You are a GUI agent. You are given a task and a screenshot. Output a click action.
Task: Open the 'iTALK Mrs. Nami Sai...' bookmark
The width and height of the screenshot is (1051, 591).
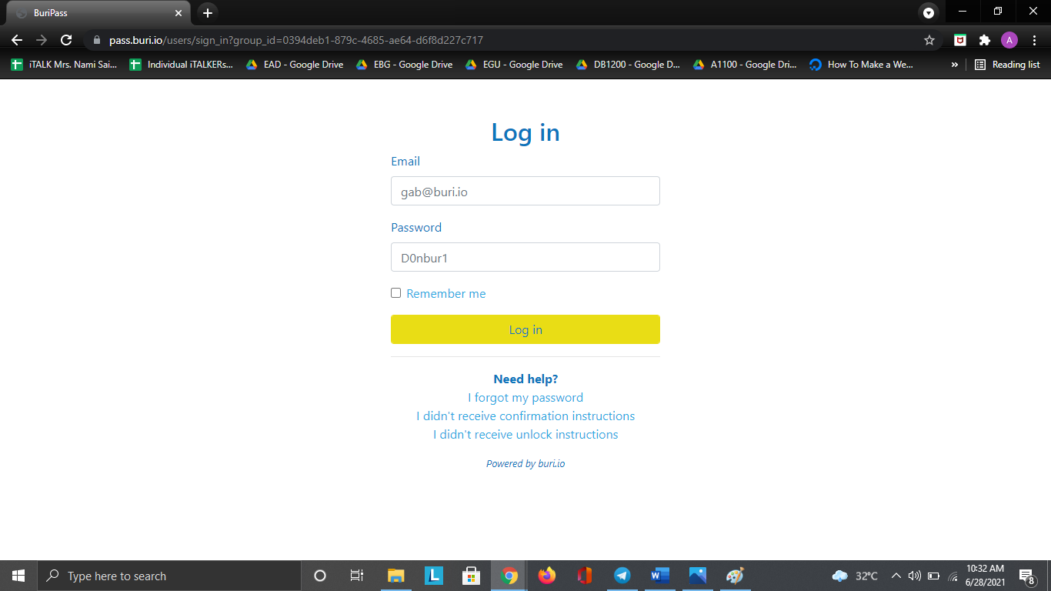(64, 65)
